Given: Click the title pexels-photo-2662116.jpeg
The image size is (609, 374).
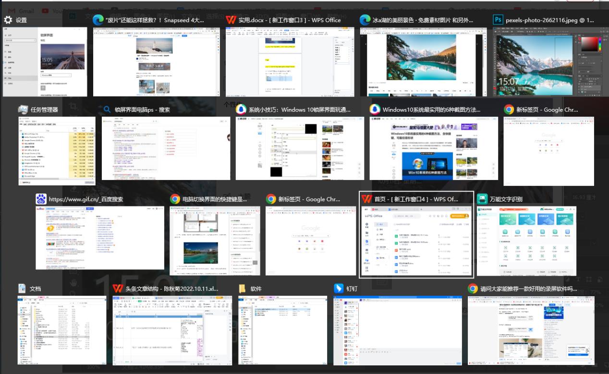Looking at the screenshot, I should 550,20.
